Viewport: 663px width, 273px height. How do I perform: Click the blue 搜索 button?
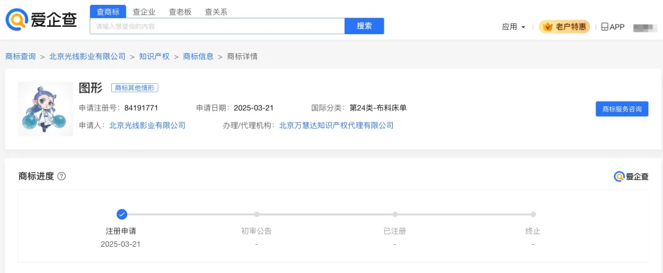(x=365, y=26)
